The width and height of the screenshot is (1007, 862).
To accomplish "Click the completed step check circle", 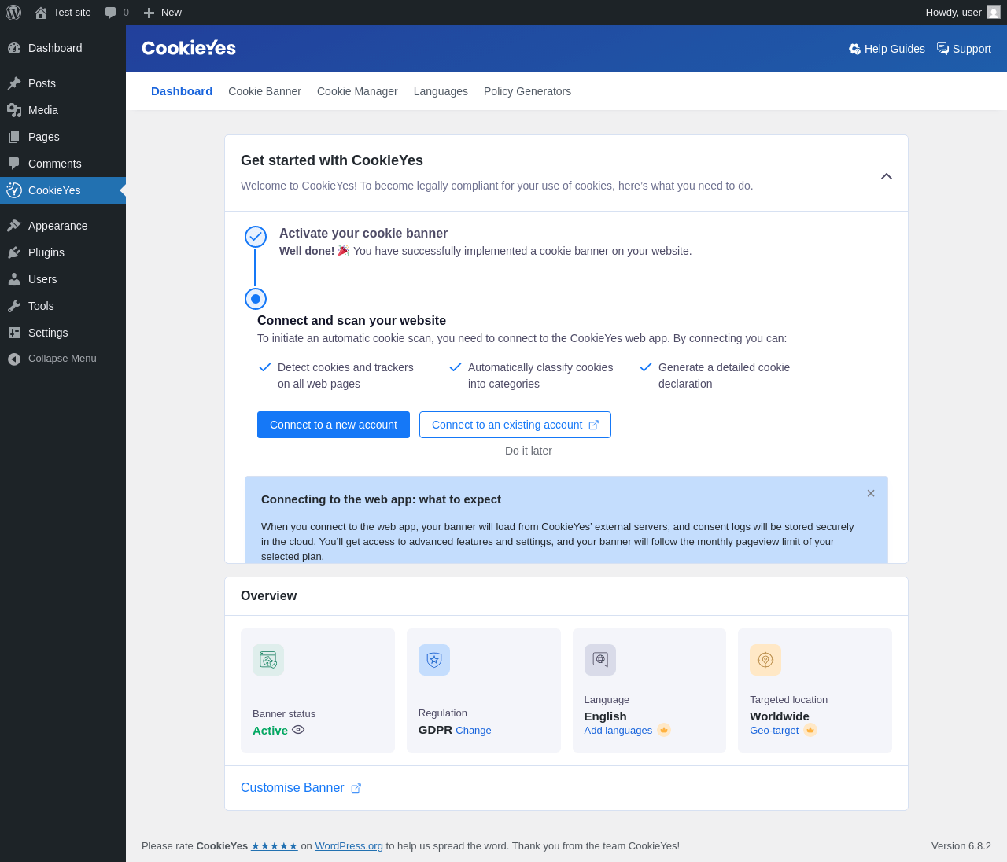I will 256,237.
